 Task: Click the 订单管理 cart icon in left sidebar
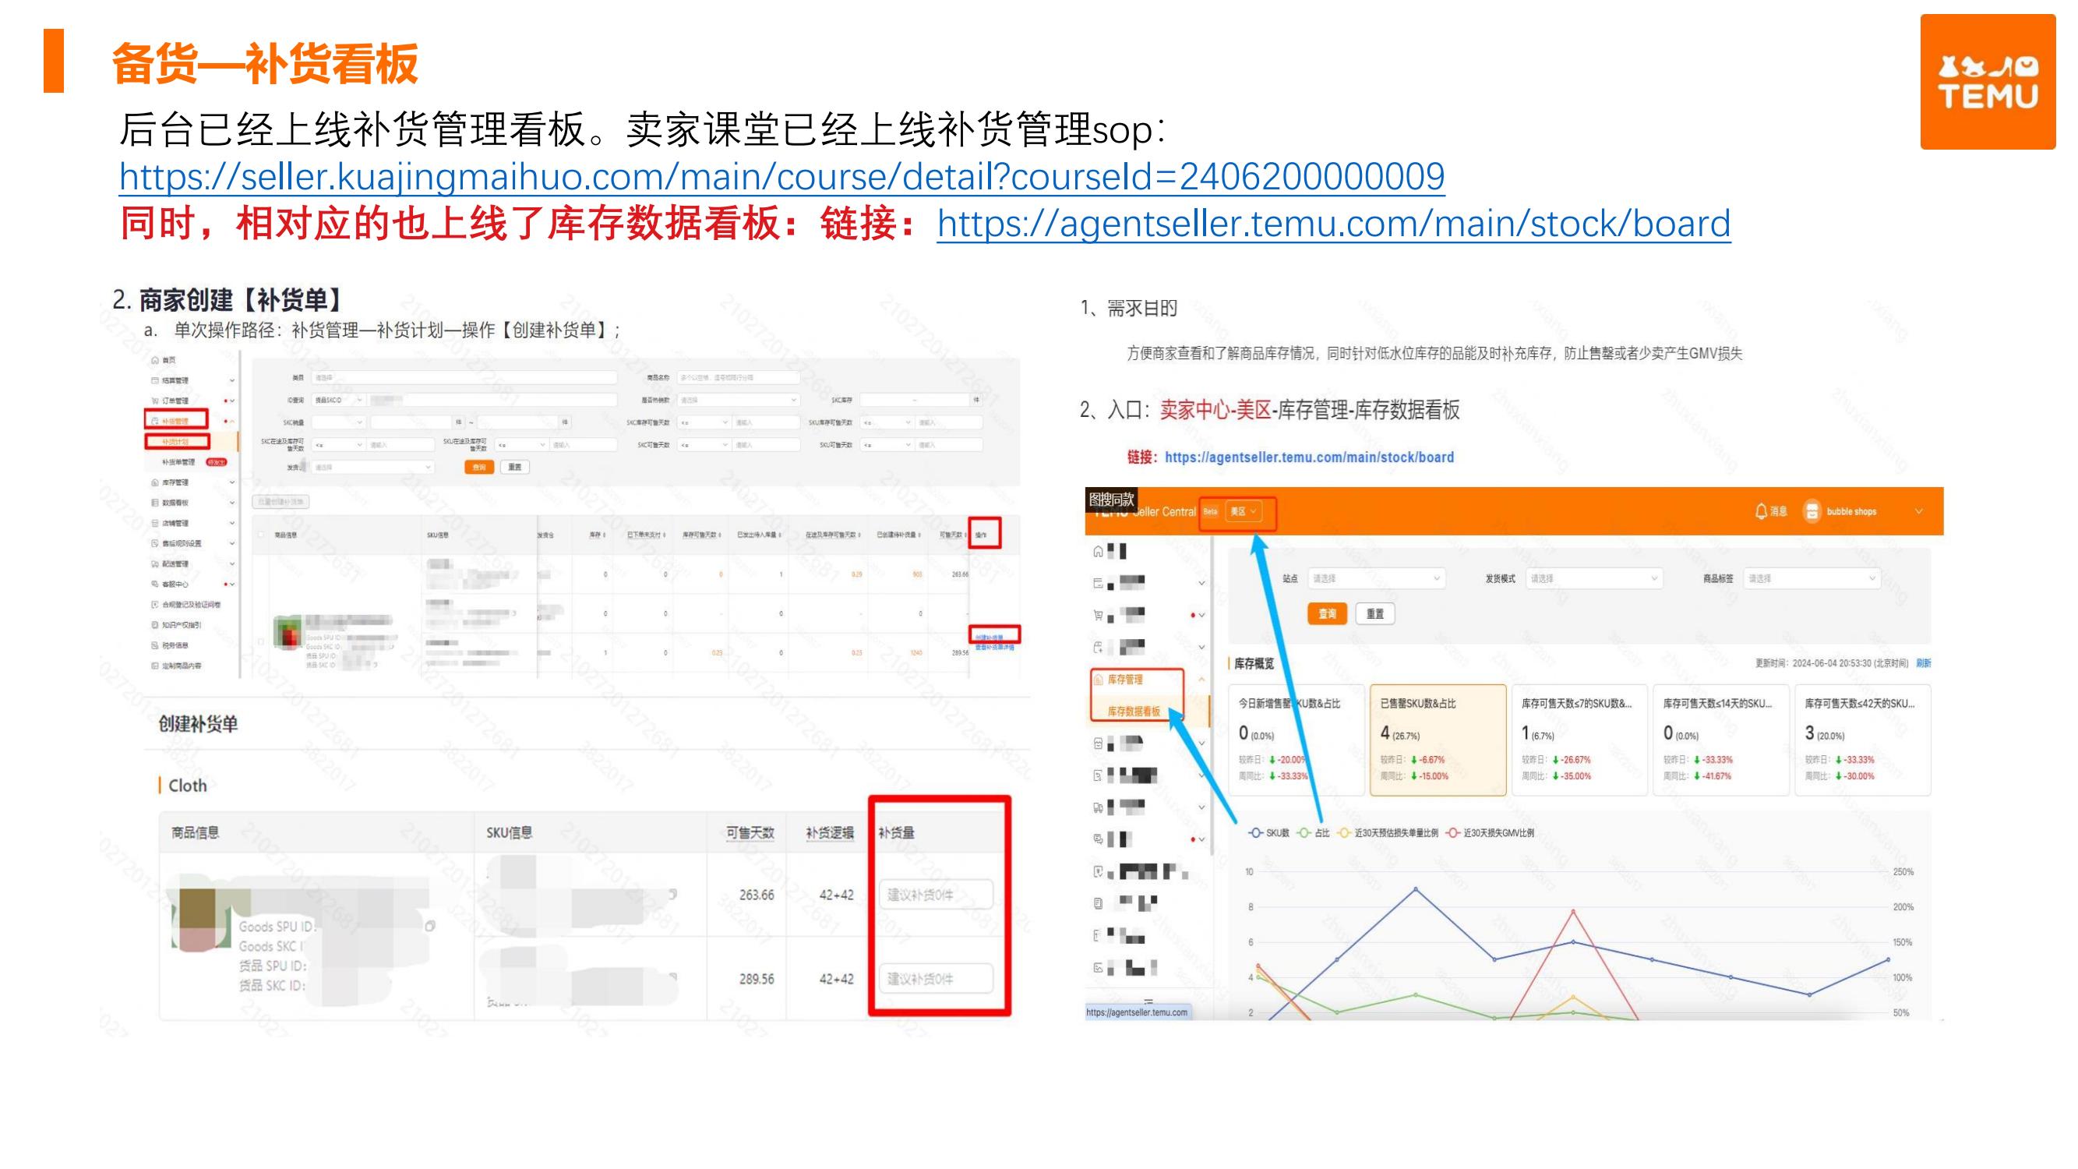(155, 401)
